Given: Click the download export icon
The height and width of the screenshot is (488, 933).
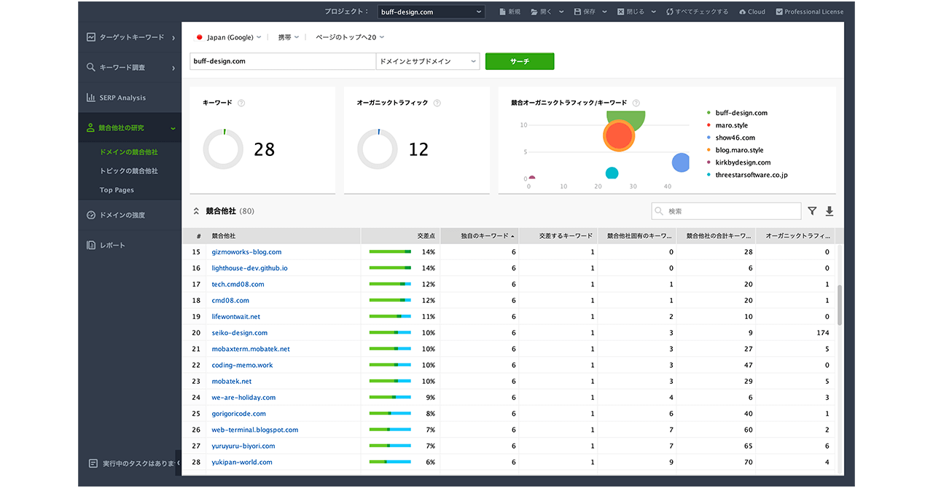Looking at the screenshot, I should 829,211.
